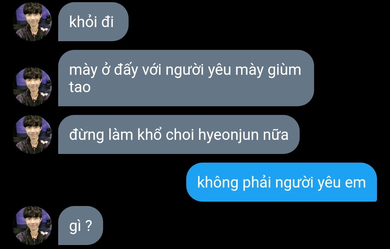Click the question mark in the last message

[x=89, y=226]
